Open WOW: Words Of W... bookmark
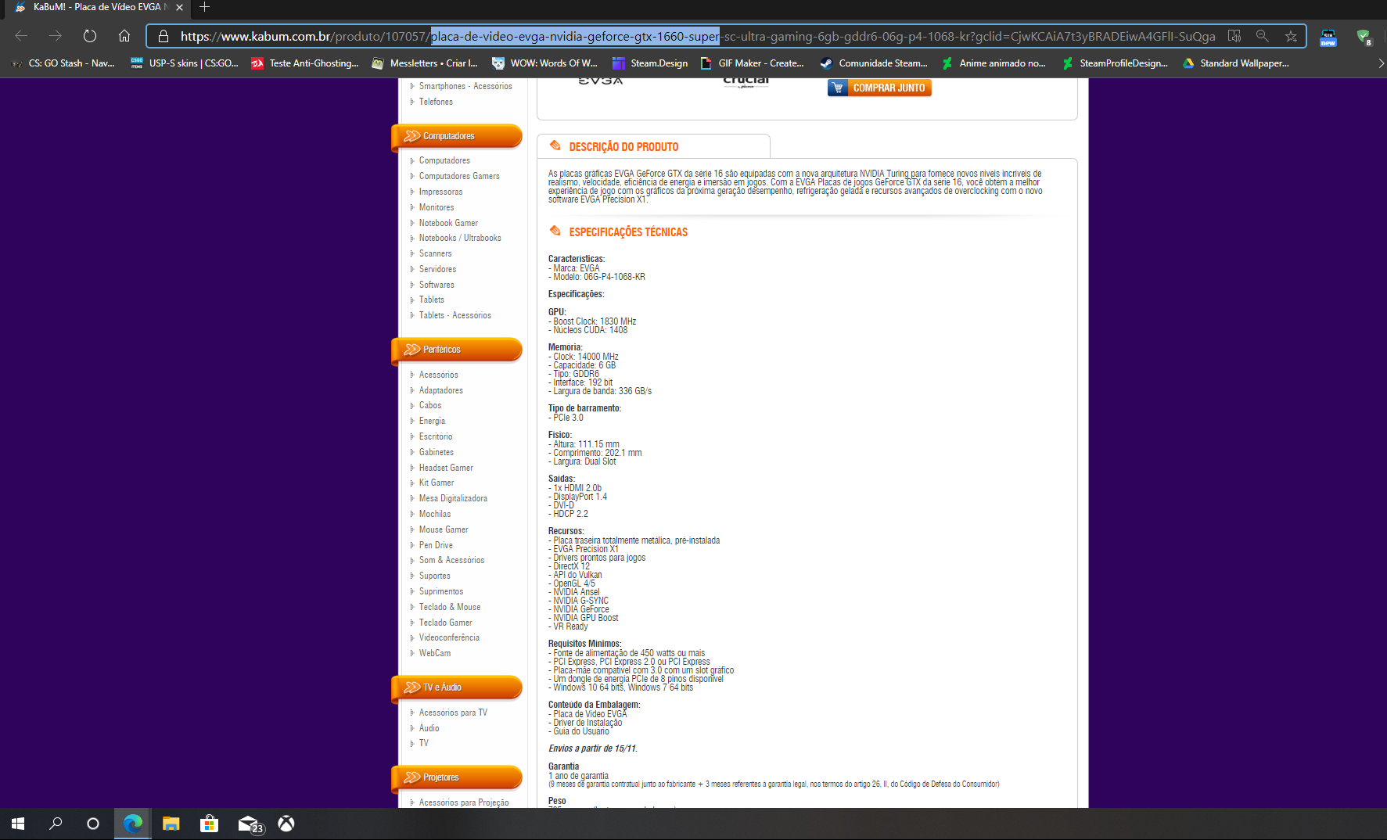Image resolution: width=1387 pixels, height=840 pixels. 545,63
